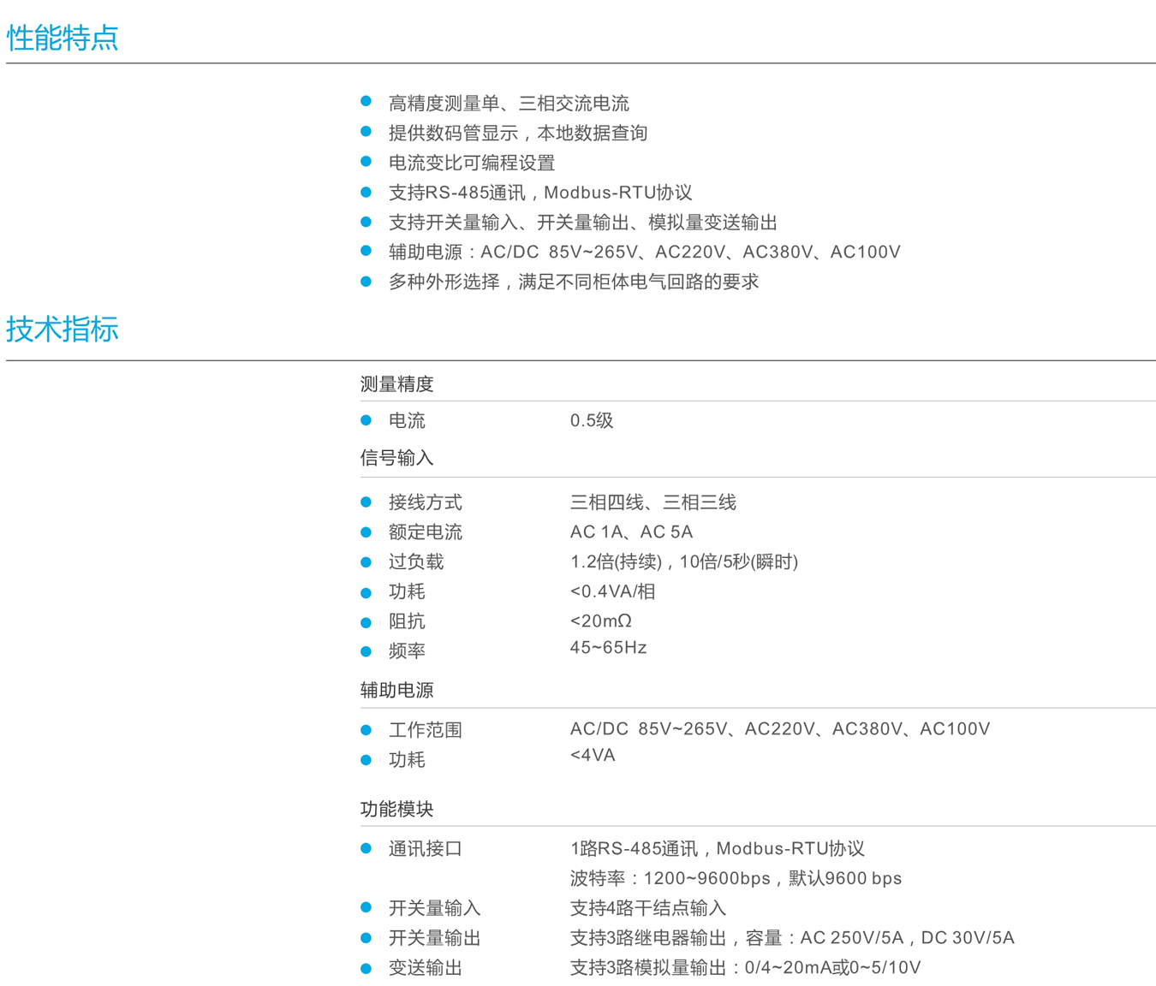The image size is (1156, 986).
Task: Select the 辅助电源 subsection heading
Action: (x=396, y=690)
